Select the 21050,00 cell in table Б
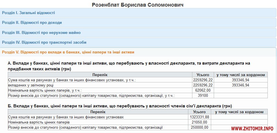This screenshot has width=277, height=133. [x=199, y=122]
